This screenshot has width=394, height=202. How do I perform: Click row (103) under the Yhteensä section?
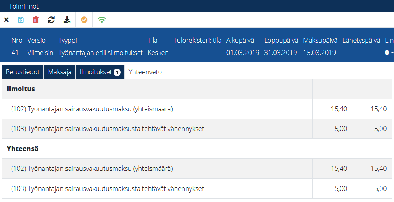click(107, 188)
